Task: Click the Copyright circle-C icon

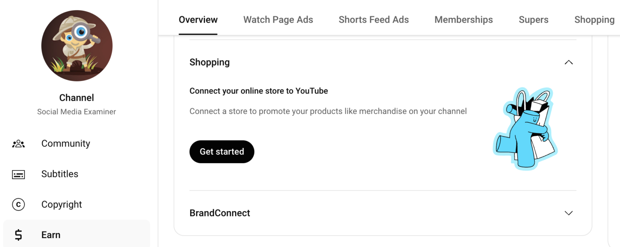Action: click(19, 205)
